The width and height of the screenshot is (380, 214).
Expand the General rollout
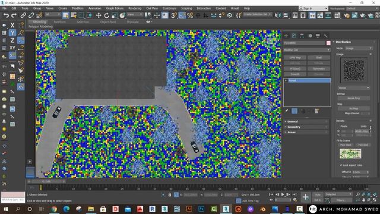pos(306,121)
